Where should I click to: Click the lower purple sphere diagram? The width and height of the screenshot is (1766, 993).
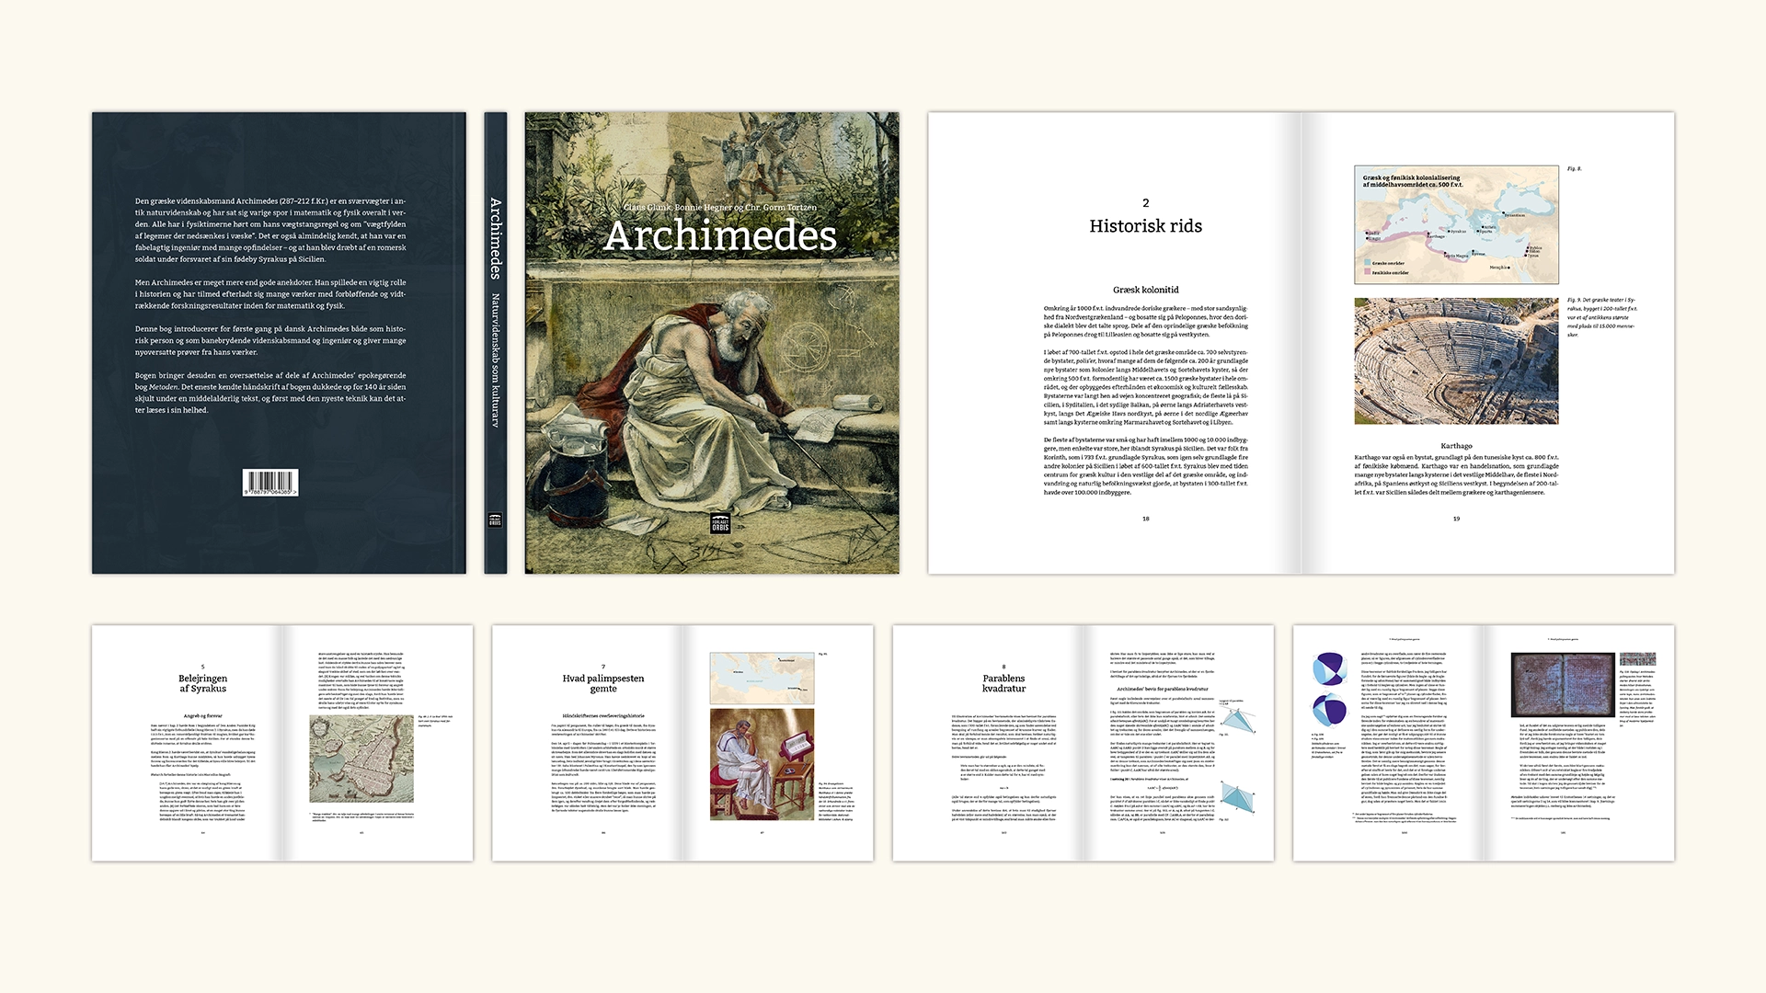coord(1329,712)
